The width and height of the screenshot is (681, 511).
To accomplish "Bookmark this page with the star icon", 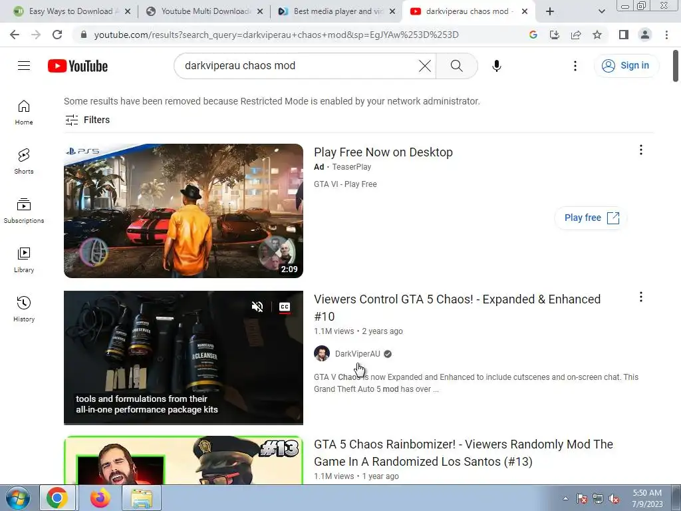I will coord(597,35).
